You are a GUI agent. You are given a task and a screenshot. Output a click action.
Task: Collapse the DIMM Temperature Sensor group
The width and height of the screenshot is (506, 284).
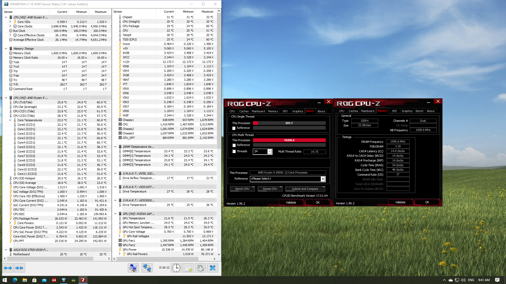[115, 147]
